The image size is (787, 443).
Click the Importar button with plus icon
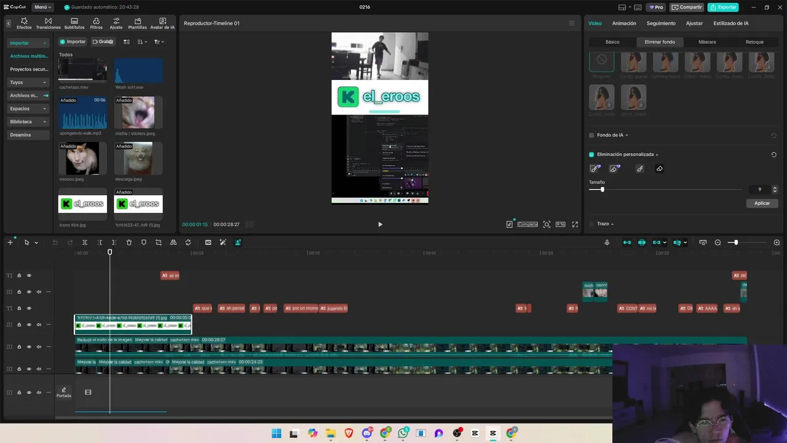[73, 42]
